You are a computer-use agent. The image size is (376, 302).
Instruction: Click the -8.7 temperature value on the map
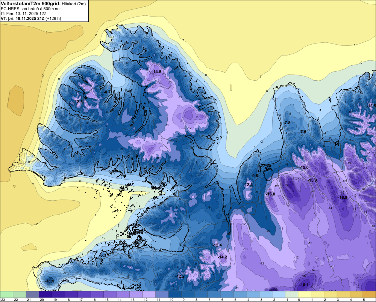click(107, 92)
